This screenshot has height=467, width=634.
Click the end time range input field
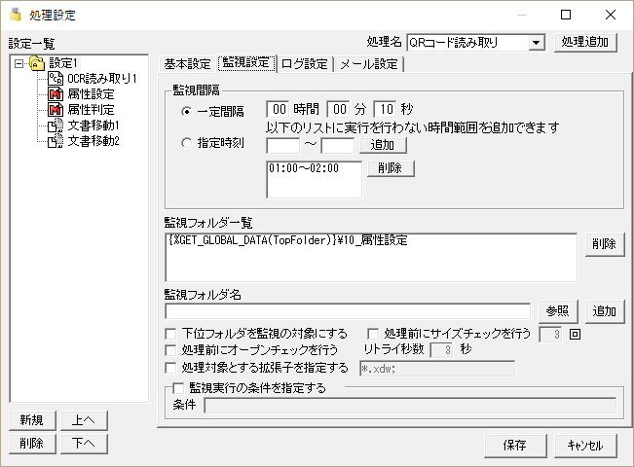click(x=338, y=145)
